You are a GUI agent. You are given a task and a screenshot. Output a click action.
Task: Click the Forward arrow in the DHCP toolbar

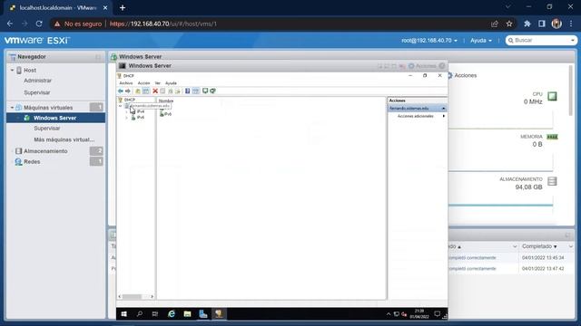pyautogui.click(x=128, y=91)
